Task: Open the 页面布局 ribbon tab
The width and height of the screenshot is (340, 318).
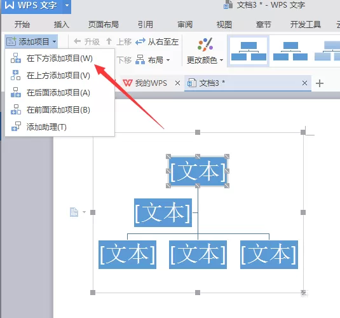Action: (104, 24)
